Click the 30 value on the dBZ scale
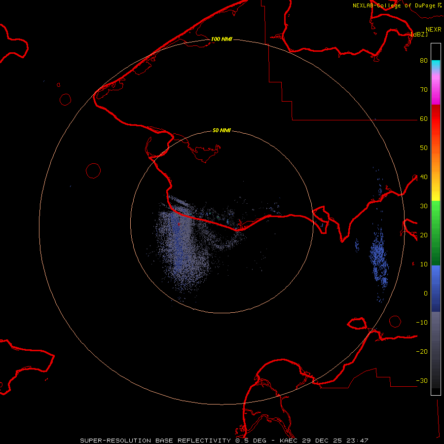Screen dimensions: 444x444 point(424,206)
